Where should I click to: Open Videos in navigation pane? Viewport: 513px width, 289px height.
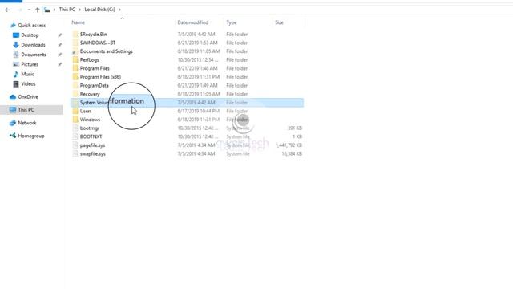[28, 84]
